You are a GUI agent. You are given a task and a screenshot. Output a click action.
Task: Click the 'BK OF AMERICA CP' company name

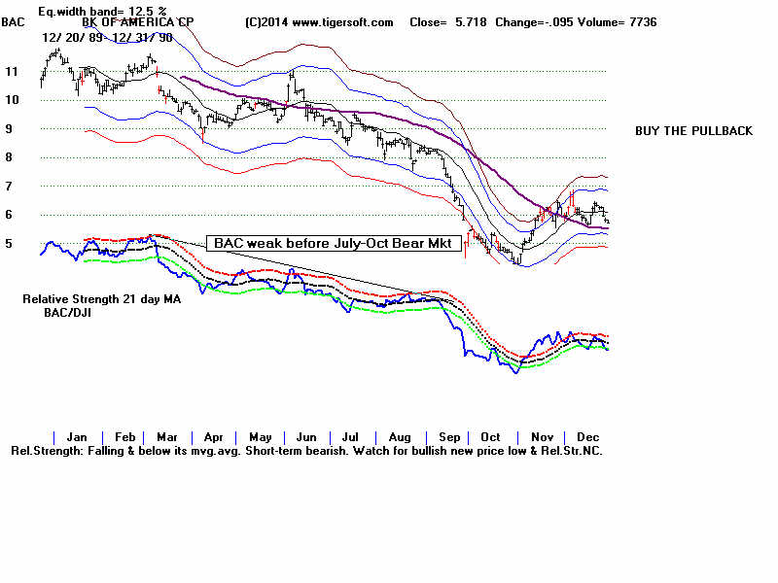pos(138,22)
